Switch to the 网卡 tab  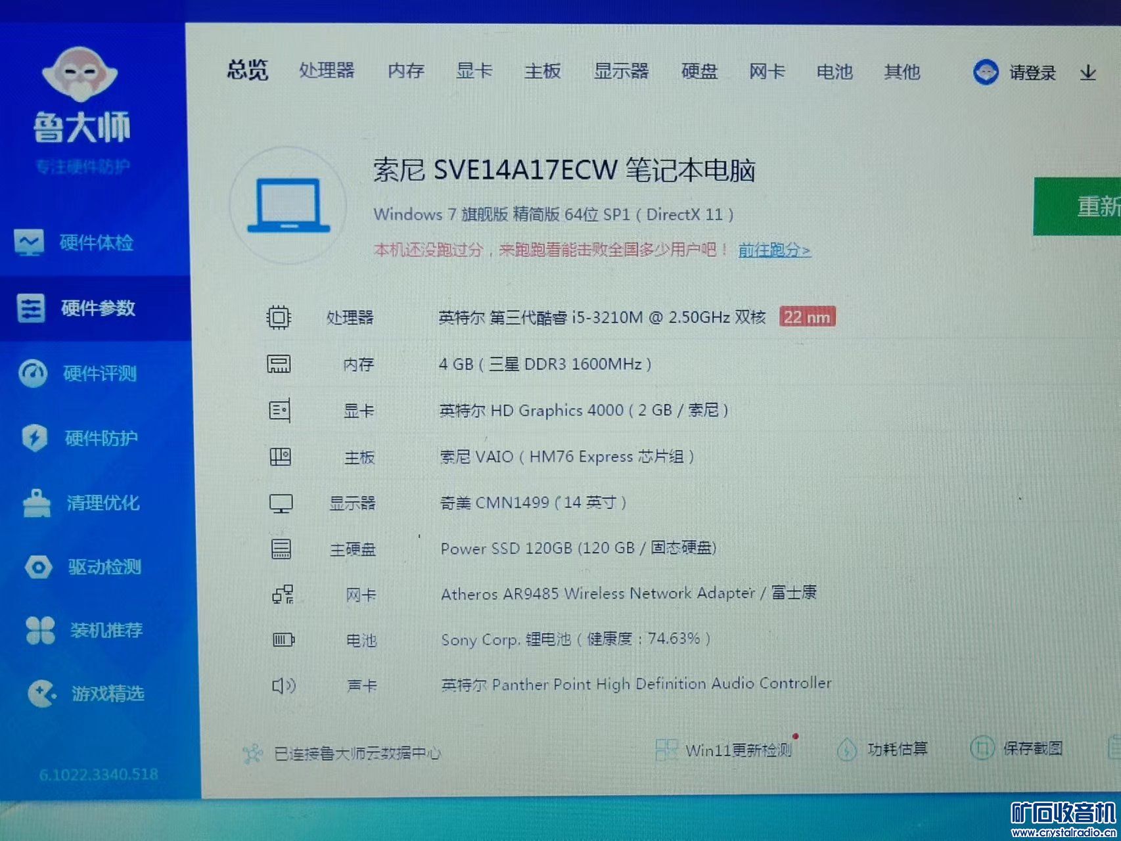tap(767, 71)
